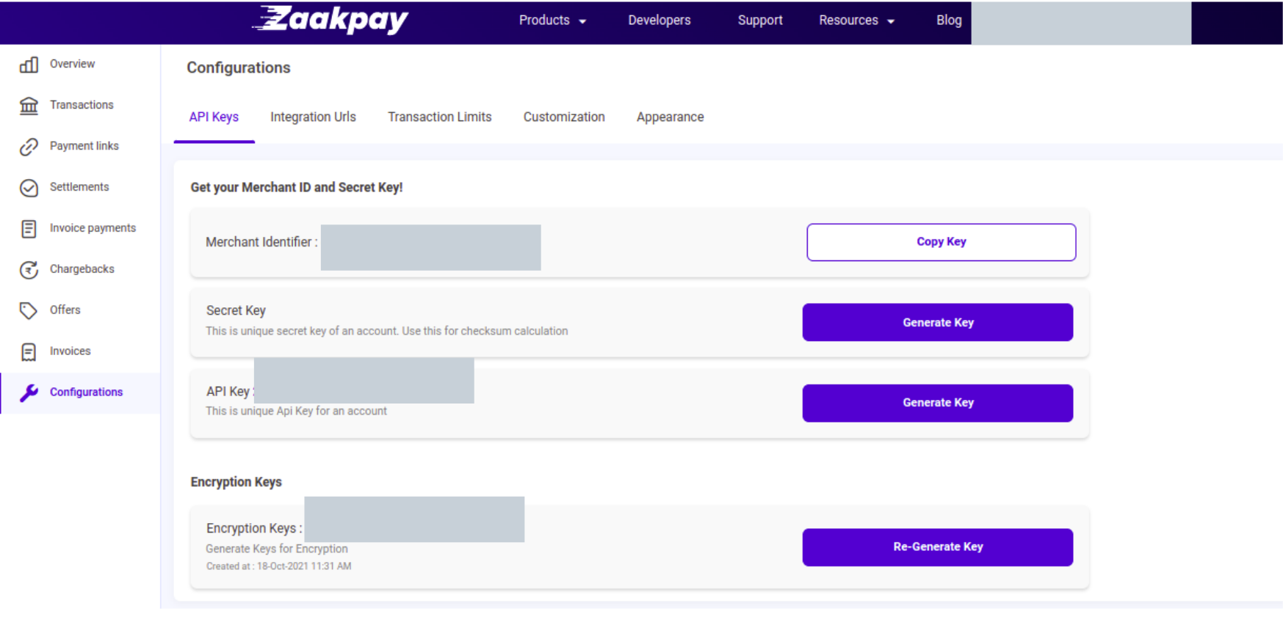Image resolution: width=1283 pixels, height=639 pixels.
Task: Click 'This is unique Api Key' text
Action: tap(296, 412)
